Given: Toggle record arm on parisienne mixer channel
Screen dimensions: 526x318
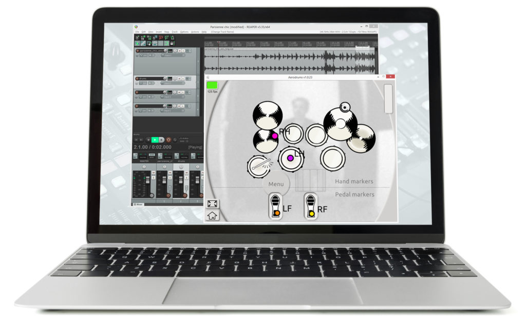Looking at the screenshot, I should [x=168, y=195].
